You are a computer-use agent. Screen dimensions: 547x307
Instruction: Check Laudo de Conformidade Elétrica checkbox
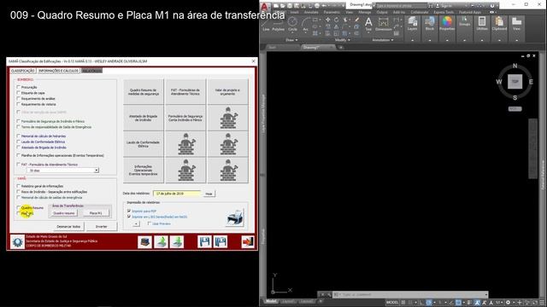pyautogui.click(x=19, y=142)
